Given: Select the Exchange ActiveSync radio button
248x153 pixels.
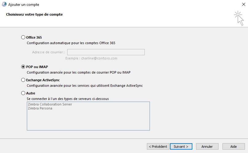Looking at the screenshot, I should [x=23, y=80].
